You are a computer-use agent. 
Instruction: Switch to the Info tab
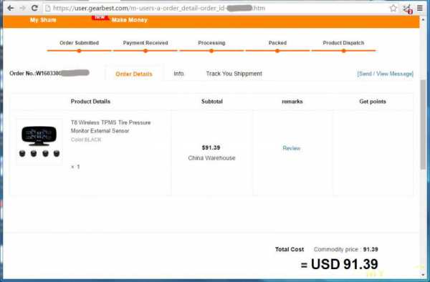tap(178, 74)
